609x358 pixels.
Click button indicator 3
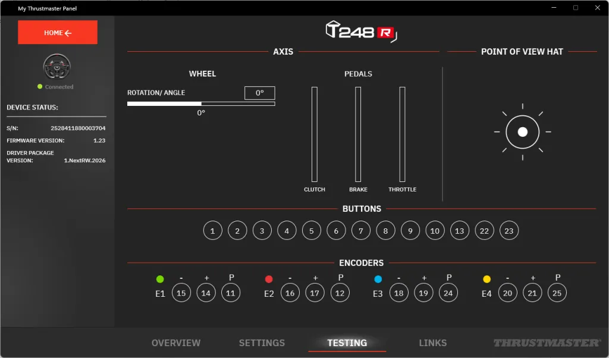coord(262,231)
